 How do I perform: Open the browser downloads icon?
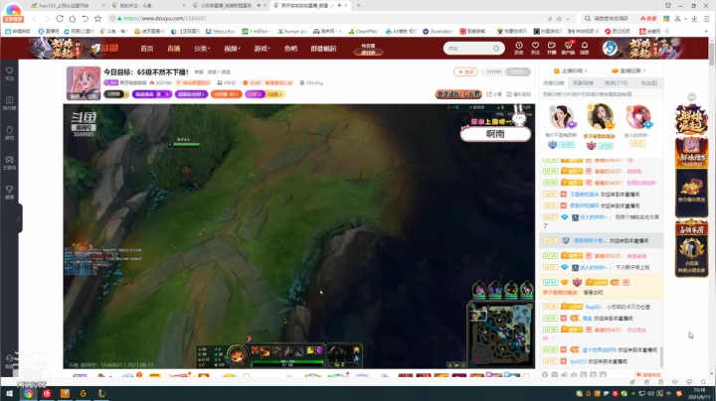point(694,18)
